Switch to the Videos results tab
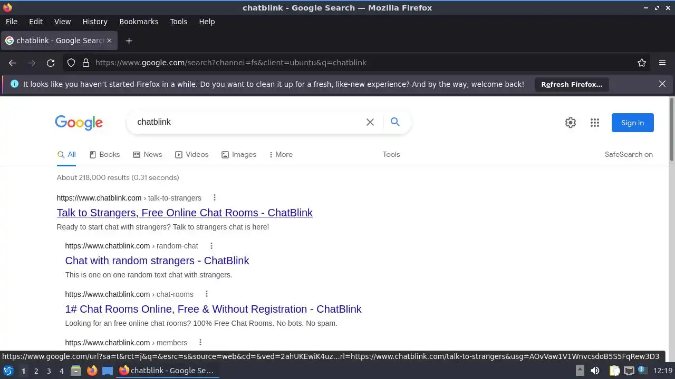The image size is (675, 379). [191, 154]
